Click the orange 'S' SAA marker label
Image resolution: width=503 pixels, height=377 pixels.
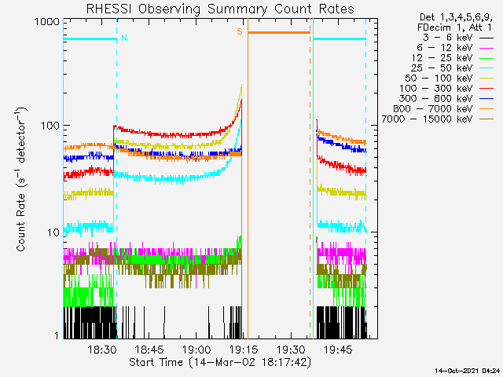pos(240,31)
